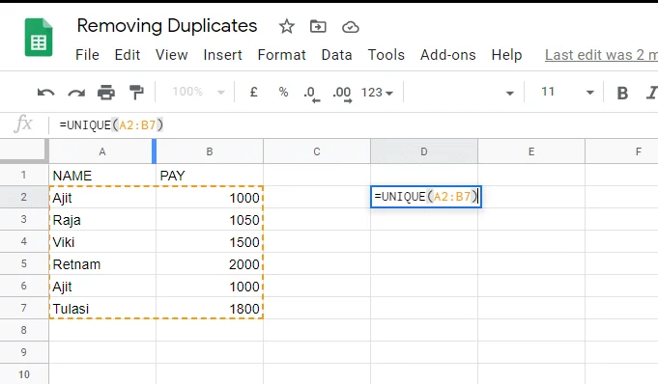Star the Removing Duplicates document

click(287, 27)
